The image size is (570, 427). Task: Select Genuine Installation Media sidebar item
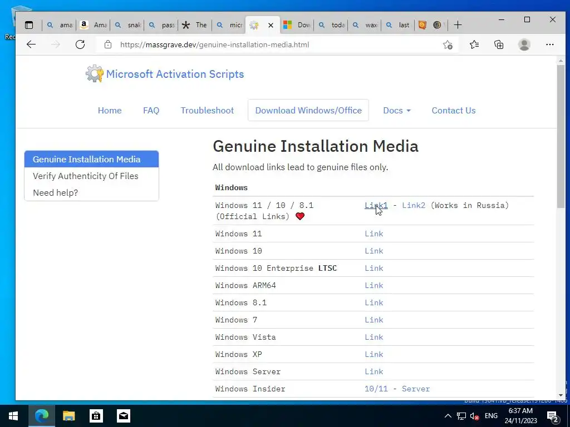click(x=92, y=160)
